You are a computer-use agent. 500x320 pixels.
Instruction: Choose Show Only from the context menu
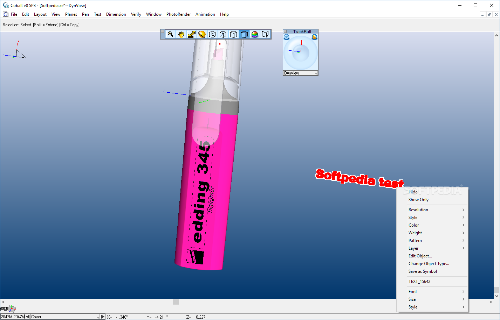[432, 200]
